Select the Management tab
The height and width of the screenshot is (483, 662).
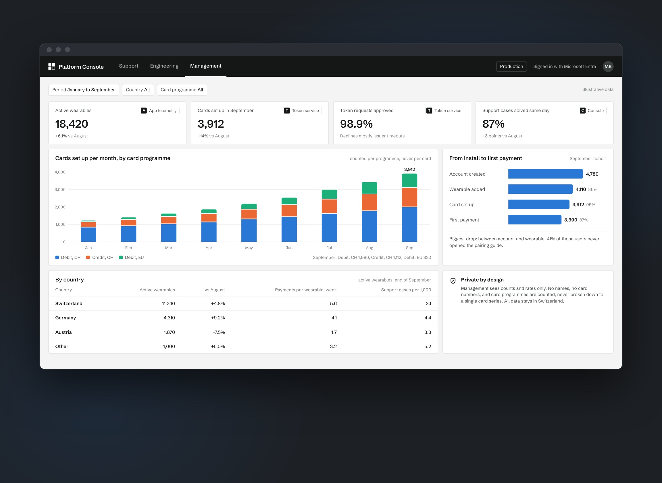(206, 66)
